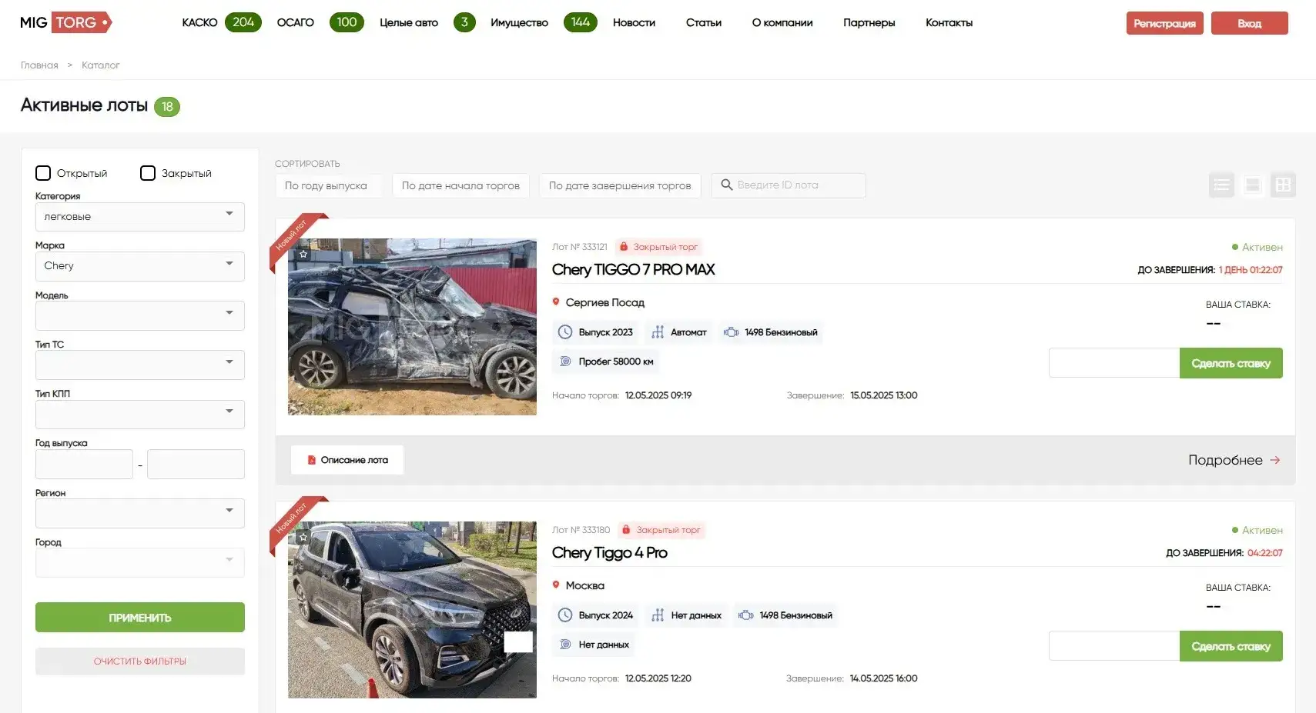Click odometer icon in Tiggo 4 Pro lot
The width and height of the screenshot is (1316, 713).
pyautogui.click(x=565, y=645)
